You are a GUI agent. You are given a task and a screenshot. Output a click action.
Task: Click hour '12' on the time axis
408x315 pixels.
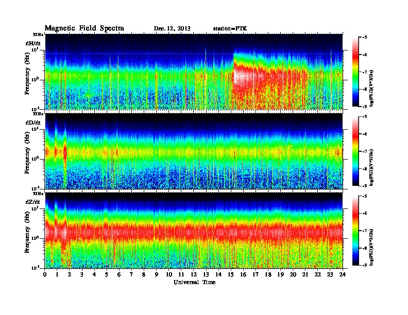tap(194, 274)
